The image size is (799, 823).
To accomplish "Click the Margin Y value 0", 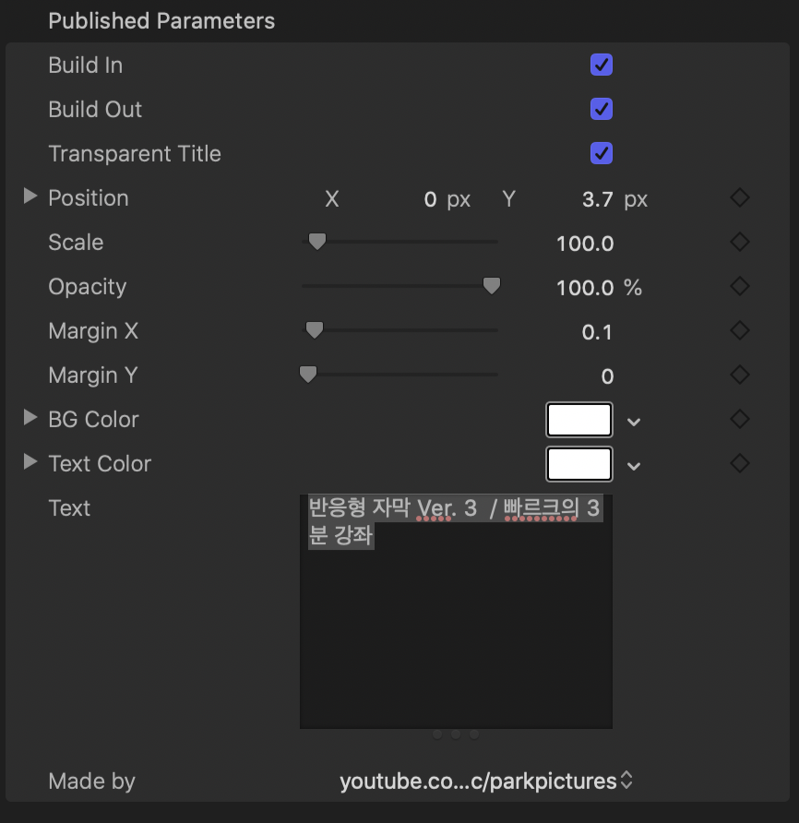I will pos(607,376).
